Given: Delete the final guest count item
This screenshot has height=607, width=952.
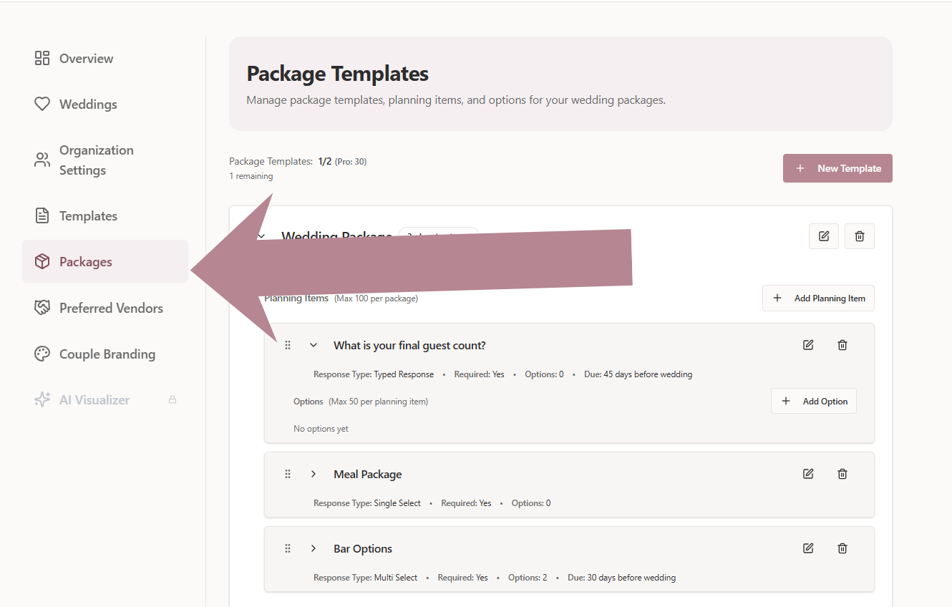Looking at the screenshot, I should [842, 345].
